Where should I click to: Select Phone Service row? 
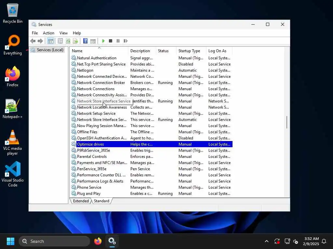point(152,187)
